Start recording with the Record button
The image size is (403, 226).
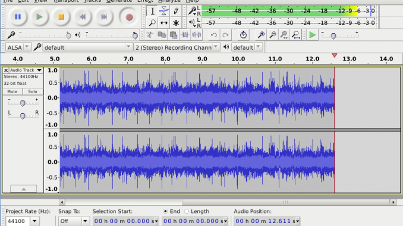click(x=129, y=17)
